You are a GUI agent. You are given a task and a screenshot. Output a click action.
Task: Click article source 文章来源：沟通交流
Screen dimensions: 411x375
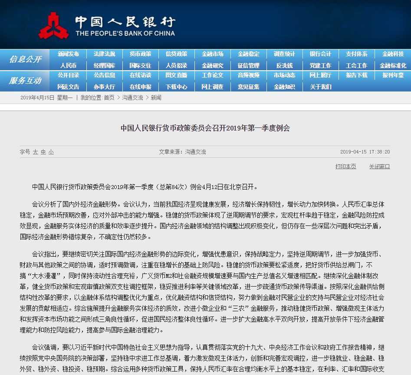pyautogui.click(x=182, y=152)
